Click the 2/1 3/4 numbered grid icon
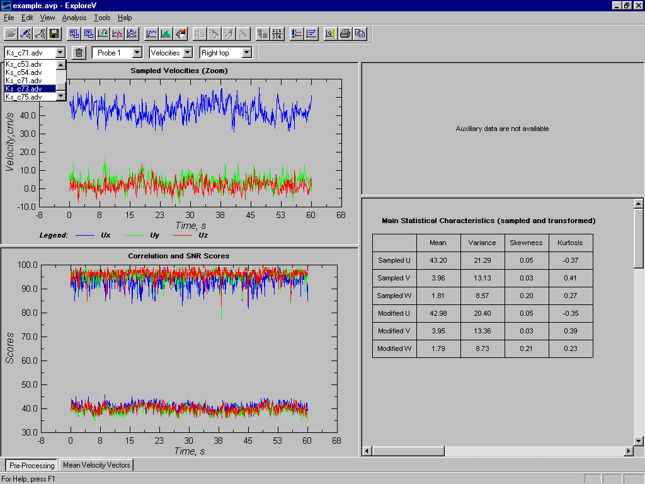Screen dimensions: 645x484 [x=277, y=33]
